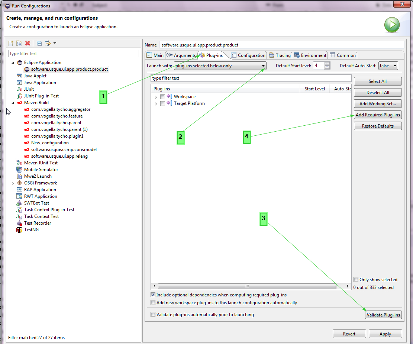Screen dimensions: 413x344
Task: Click the OSGi Framework icon
Action: [19, 183]
